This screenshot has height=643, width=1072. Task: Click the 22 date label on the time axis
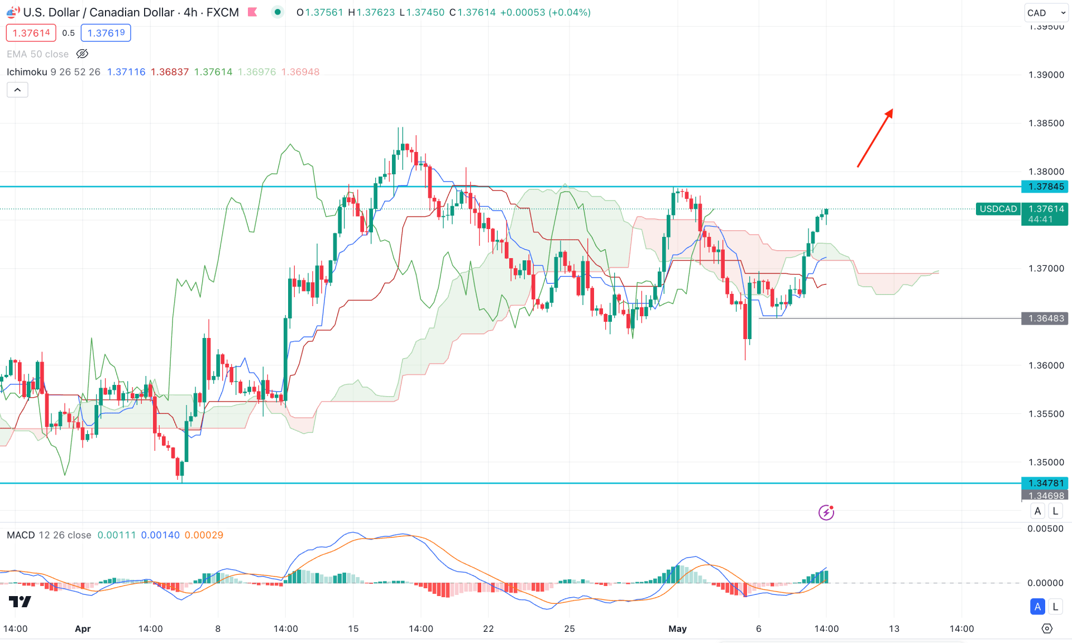pos(489,628)
